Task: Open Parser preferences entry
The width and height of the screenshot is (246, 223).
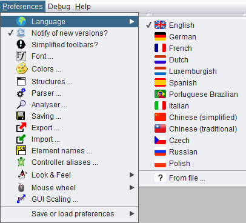Action: 70,93
